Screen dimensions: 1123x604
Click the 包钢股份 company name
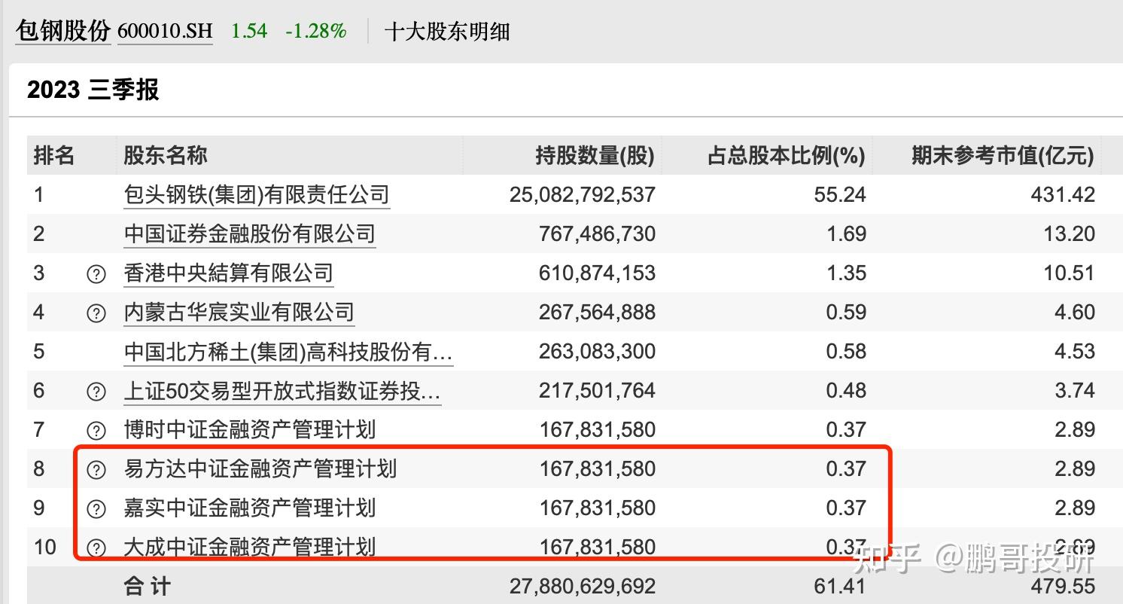click(x=63, y=30)
